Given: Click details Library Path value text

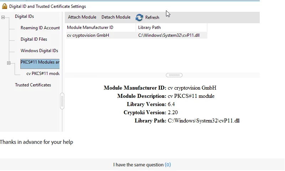Looking at the screenshot, I should (x=203, y=121).
